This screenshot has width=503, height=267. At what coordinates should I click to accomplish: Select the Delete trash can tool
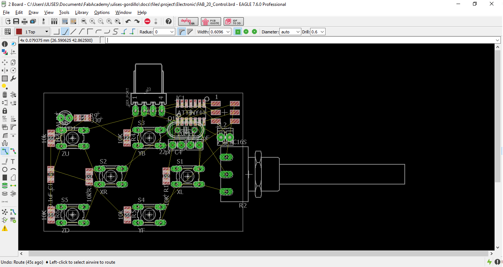click(5, 94)
